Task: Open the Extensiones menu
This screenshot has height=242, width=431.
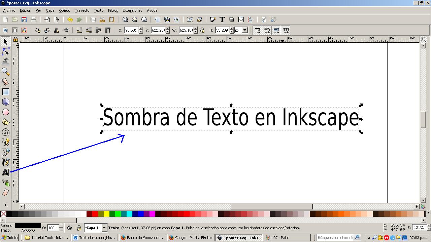Action: (132, 10)
